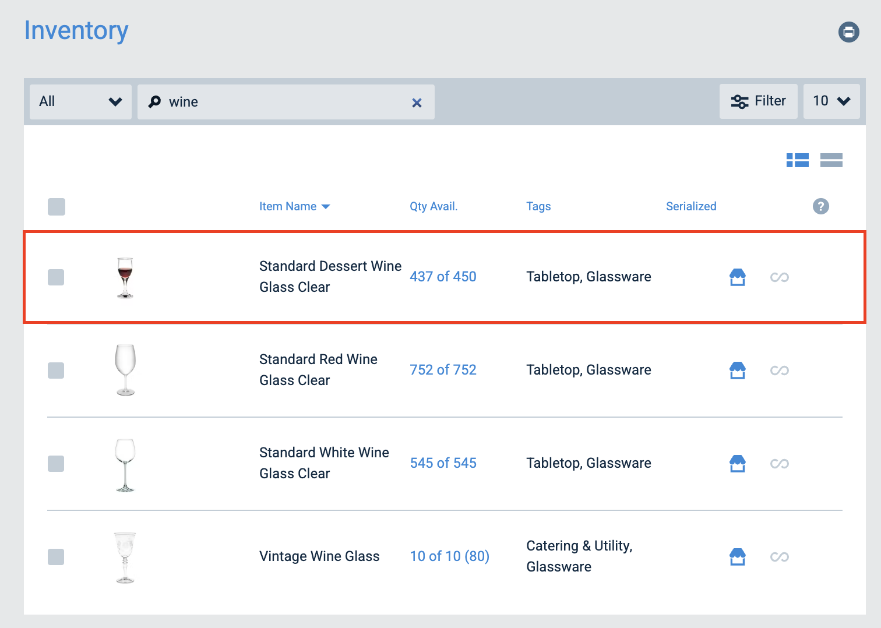Click the Tags column header
This screenshot has height=628, width=881.
[x=538, y=206]
